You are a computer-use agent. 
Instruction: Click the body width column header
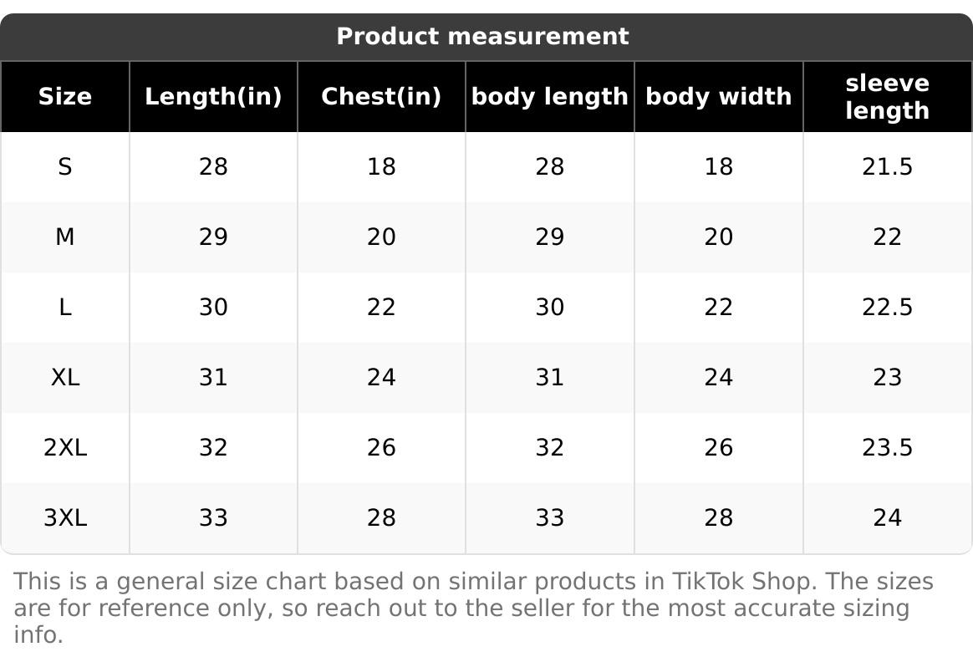(x=718, y=96)
